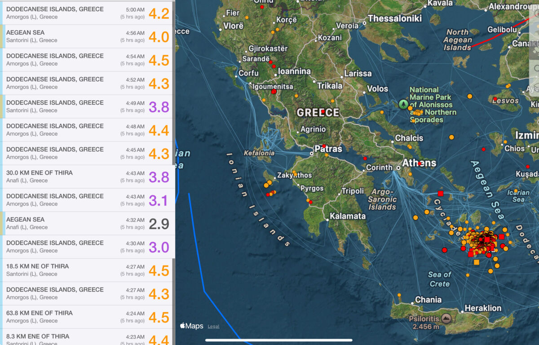Viewport: 539px width, 345px height.
Task: Click the Apple Maps logo
Action: pos(192,326)
